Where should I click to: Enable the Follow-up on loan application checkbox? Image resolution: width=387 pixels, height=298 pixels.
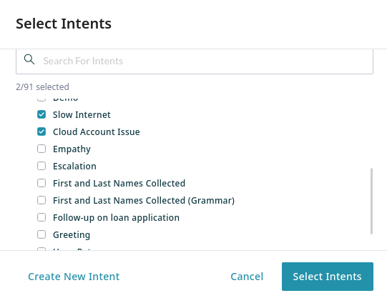coord(41,217)
